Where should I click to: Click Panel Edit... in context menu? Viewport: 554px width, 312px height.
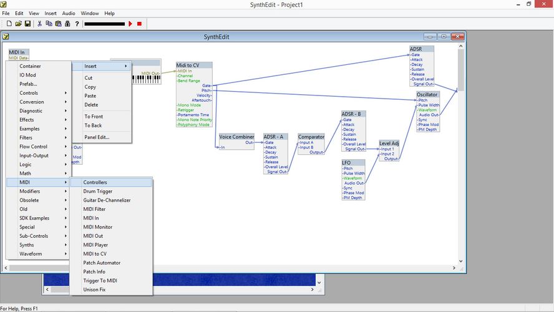click(97, 137)
